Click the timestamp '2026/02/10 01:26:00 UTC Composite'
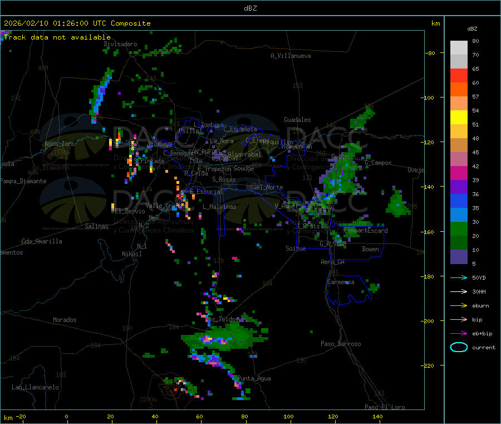501x424 pixels. tap(77, 23)
